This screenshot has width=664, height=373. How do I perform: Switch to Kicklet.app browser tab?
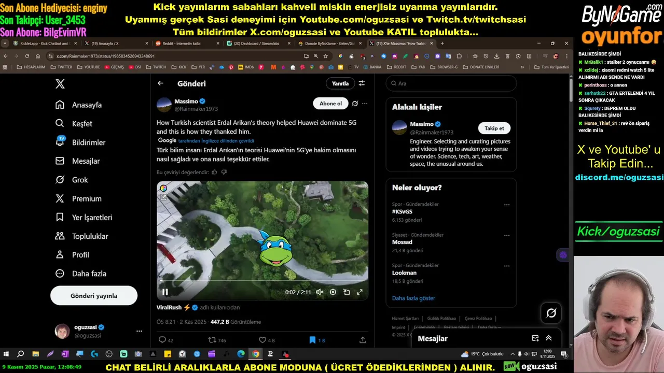45,44
